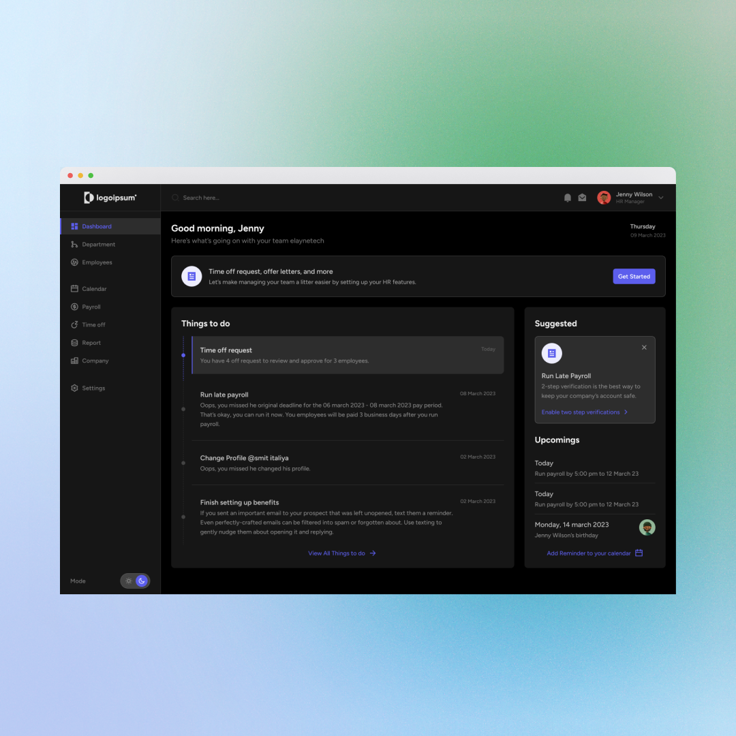Enable dark mode with moon toggle
The height and width of the screenshot is (736, 736).
point(141,581)
